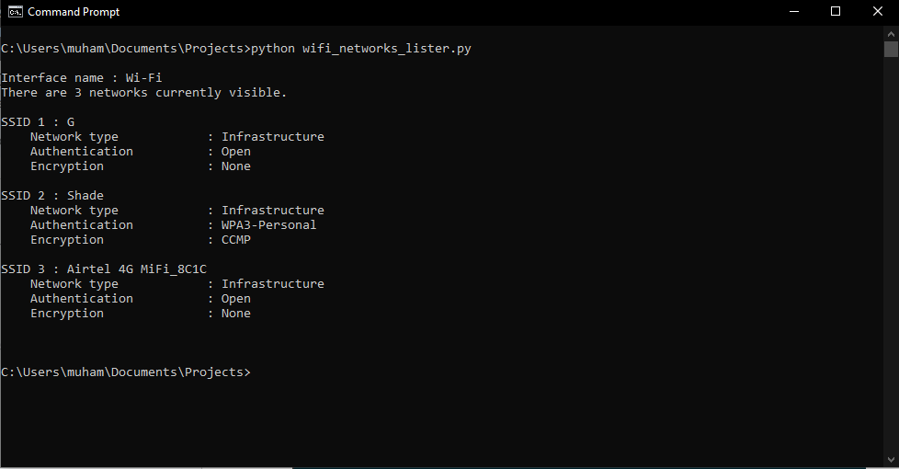The image size is (899, 469).
Task: Click the "Command Prompt" title bar text
Action: (x=74, y=12)
